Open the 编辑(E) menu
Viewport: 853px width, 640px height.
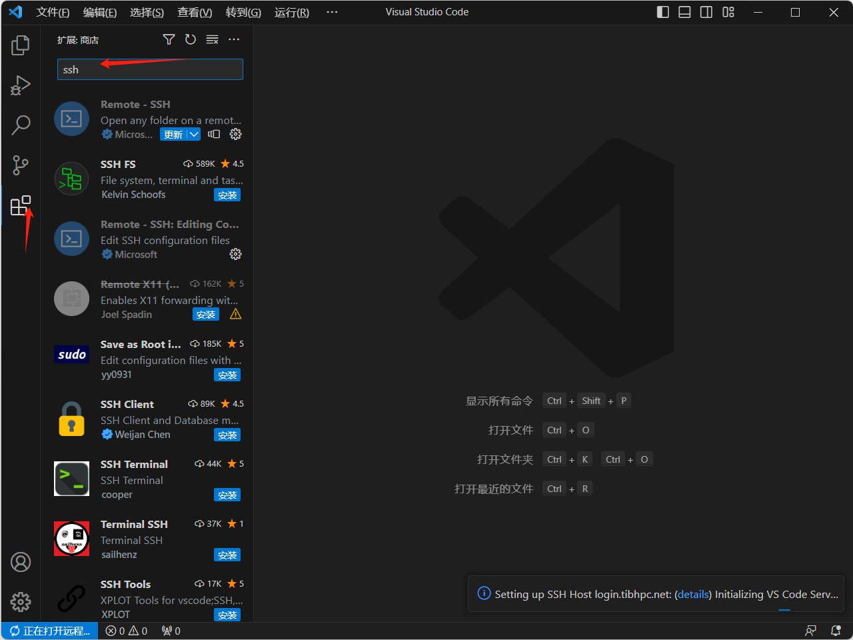[100, 12]
